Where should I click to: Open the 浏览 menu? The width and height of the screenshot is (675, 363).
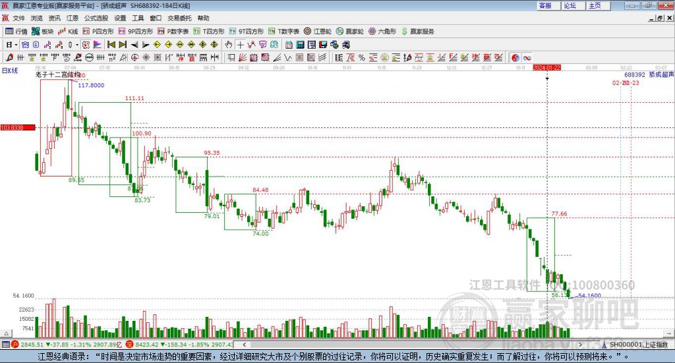click(37, 18)
